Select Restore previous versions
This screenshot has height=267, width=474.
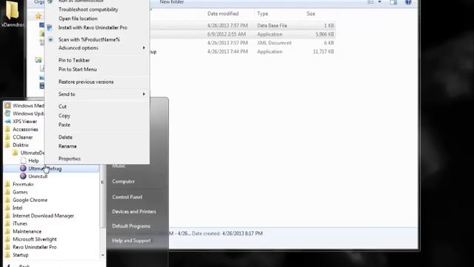pyautogui.click(x=86, y=82)
